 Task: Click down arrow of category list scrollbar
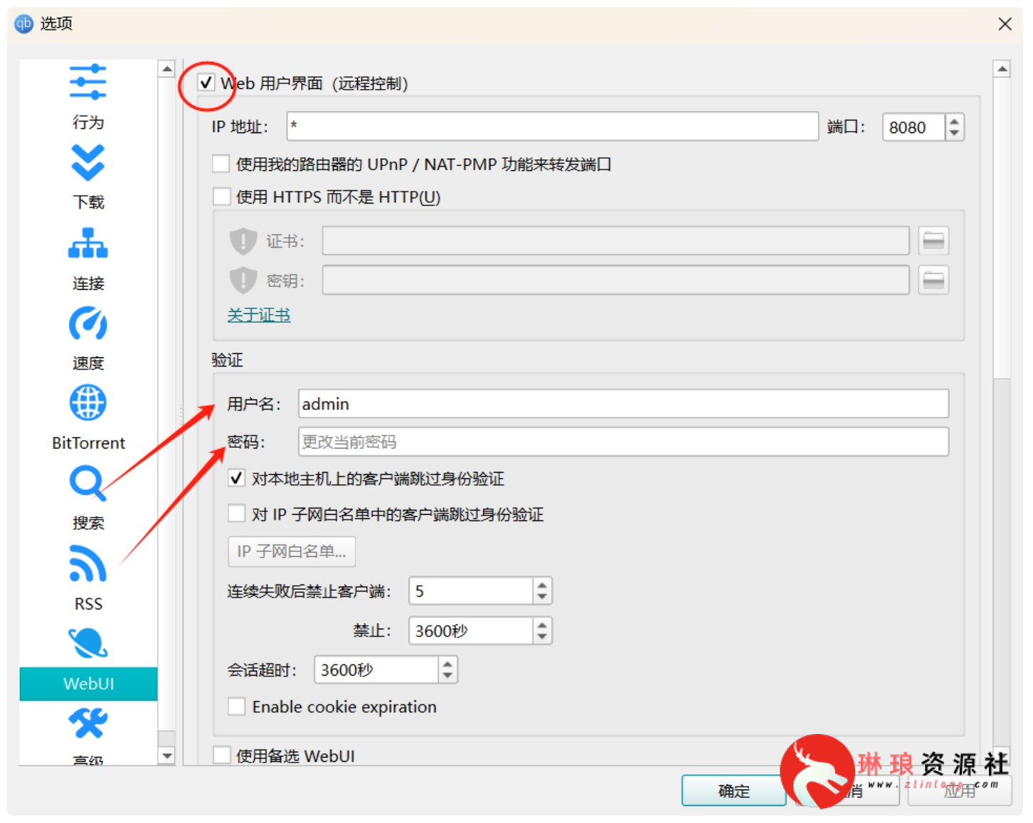[166, 756]
